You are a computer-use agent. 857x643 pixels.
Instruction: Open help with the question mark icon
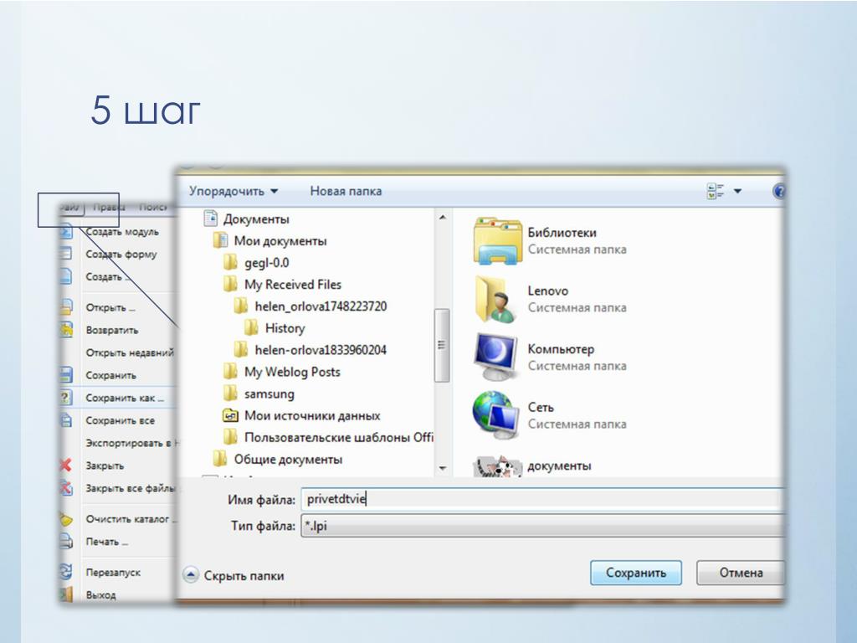point(778,192)
